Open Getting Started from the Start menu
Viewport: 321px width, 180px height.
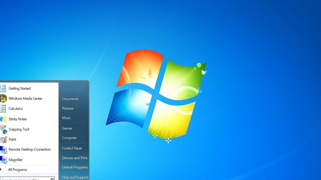(x=19, y=88)
